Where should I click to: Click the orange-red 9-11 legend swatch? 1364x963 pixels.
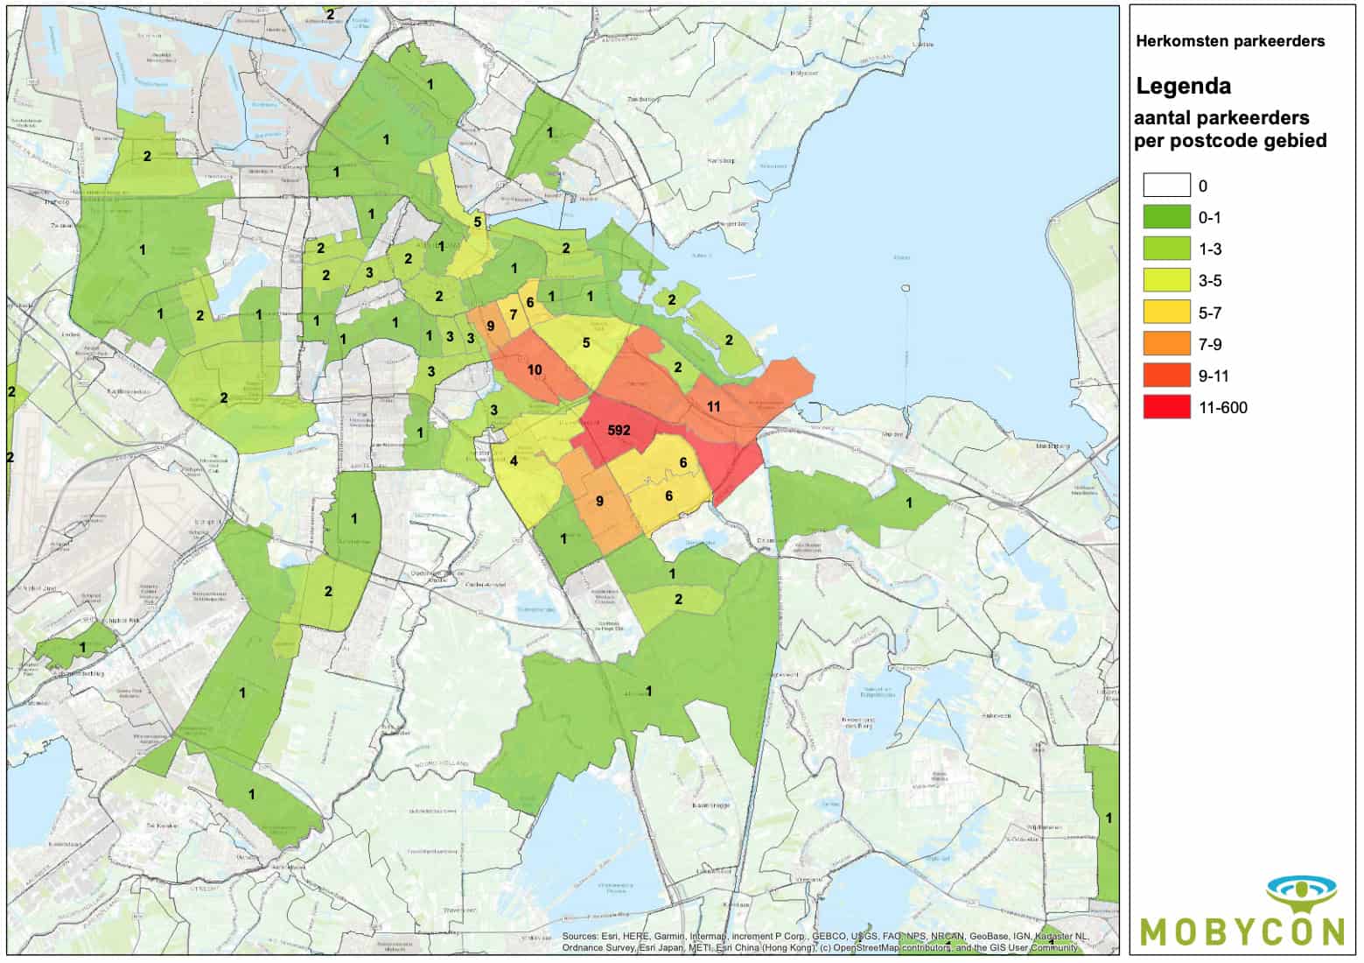(x=1166, y=376)
